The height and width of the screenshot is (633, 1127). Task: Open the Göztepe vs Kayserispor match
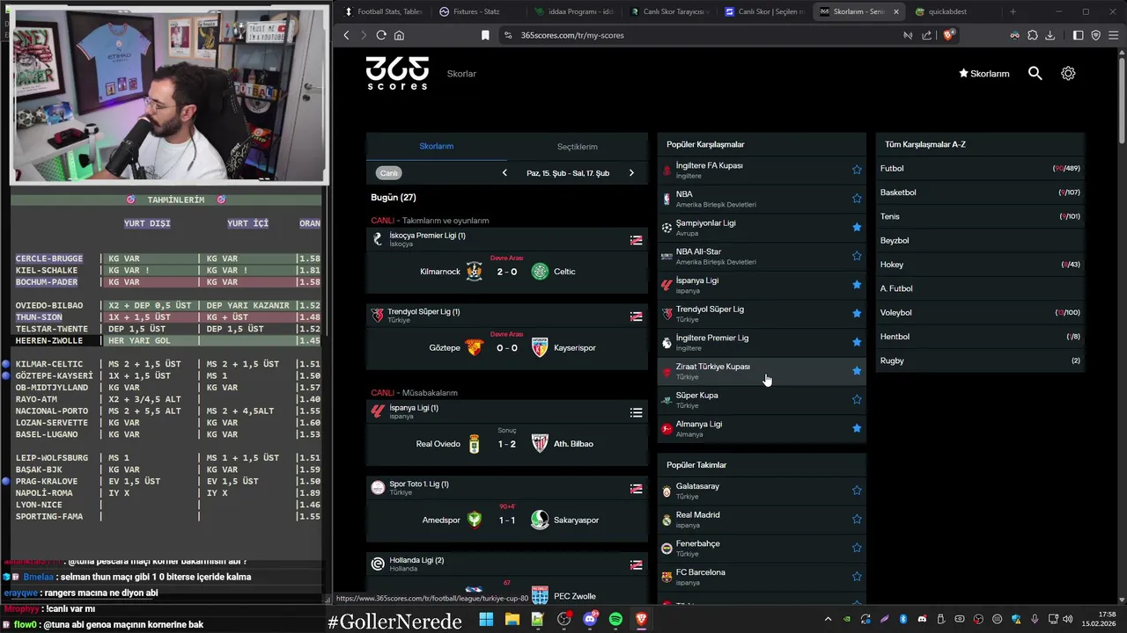pyautogui.click(x=507, y=348)
